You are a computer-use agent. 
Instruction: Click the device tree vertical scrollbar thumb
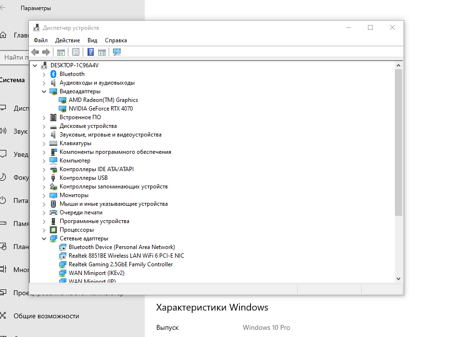pyautogui.click(x=399, y=143)
